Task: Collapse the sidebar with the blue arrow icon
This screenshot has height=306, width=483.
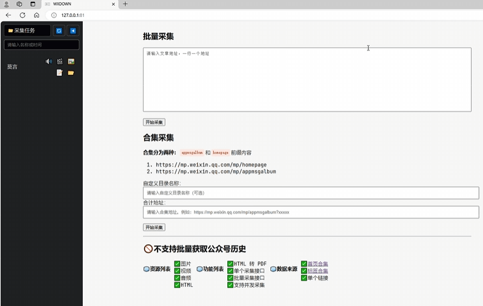Action: point(73,31)
